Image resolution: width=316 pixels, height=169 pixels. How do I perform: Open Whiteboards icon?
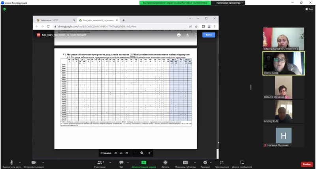[x=242, y=162]
